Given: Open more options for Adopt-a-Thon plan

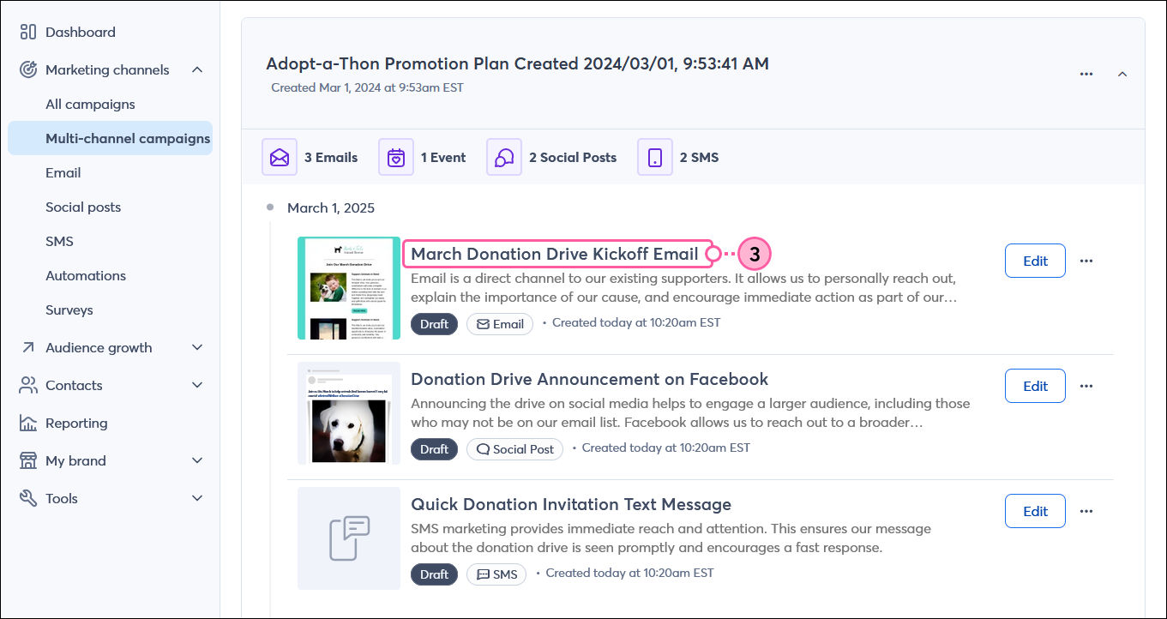Looking at the screenshot, I should coord(1086,74).
